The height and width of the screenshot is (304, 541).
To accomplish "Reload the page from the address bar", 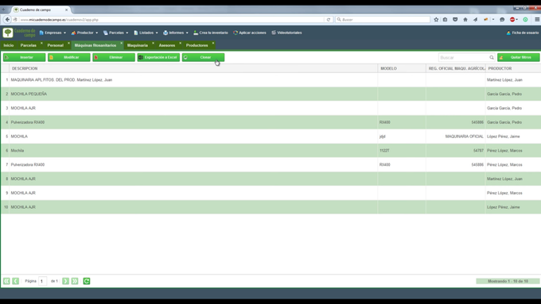I will [329, 20].
